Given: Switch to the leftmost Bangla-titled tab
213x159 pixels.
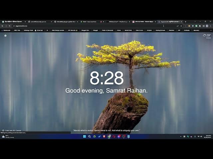Looking at the screenshot, I should [13, 22].
